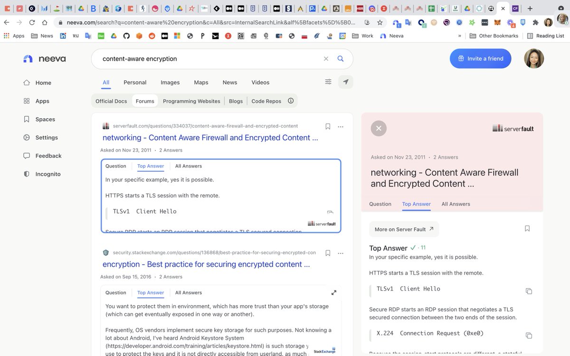
Task: Switch preview panel to Question tab
Action: (x=380, y=204)
